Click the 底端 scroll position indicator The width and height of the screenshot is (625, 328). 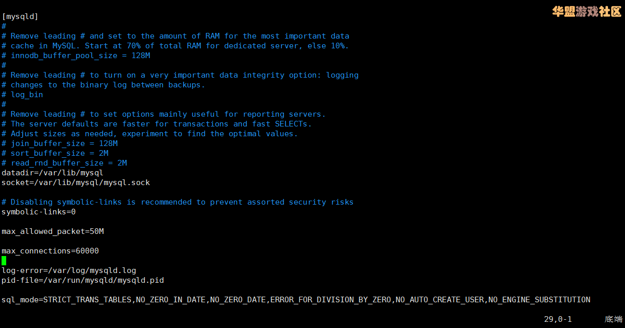614,319
